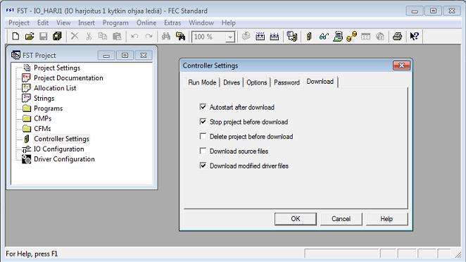This screenshot has height=262, width=466.
Task: Select IO Configuration in tree
Action: pos(59,149)
